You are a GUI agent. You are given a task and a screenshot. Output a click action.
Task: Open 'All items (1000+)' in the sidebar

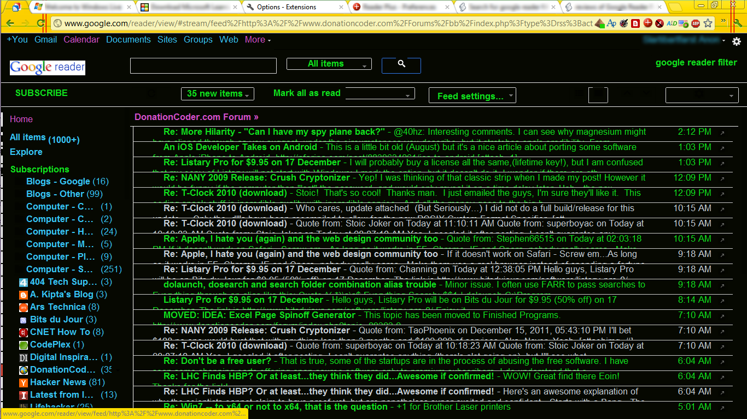pyautogui.click(x=45, y=138)
